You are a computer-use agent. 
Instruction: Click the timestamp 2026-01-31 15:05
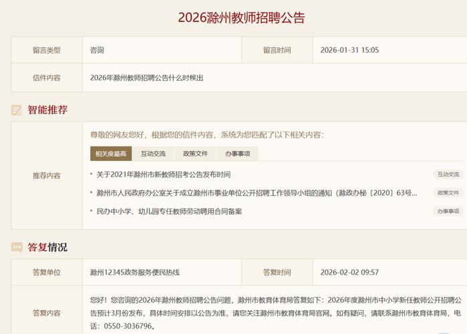click(349, 50)
